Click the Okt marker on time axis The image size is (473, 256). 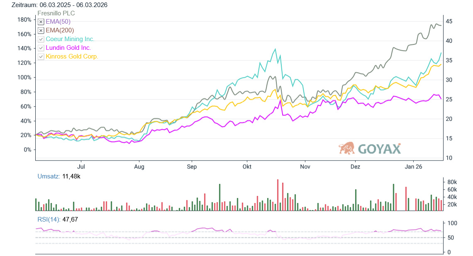coord(247,167)
